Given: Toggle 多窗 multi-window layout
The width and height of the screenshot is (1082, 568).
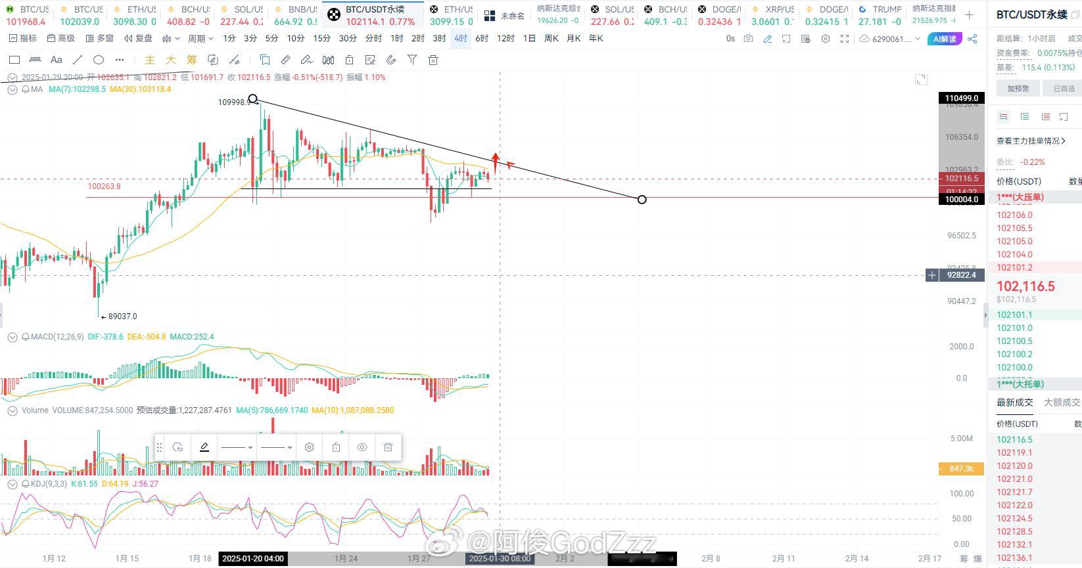Looking at the screenshot, I should (x=99, y=39).
